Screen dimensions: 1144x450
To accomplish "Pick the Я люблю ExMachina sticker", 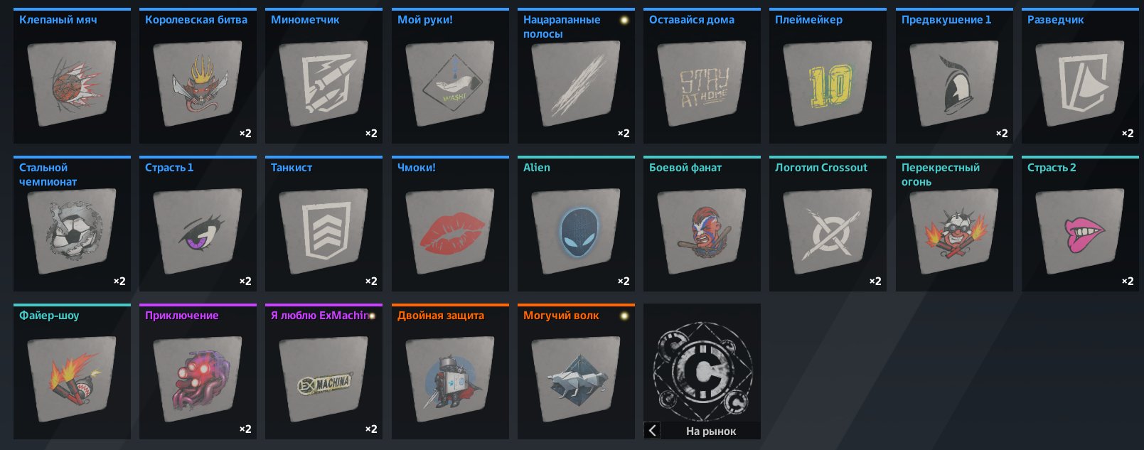I will (x=324, y=372).
